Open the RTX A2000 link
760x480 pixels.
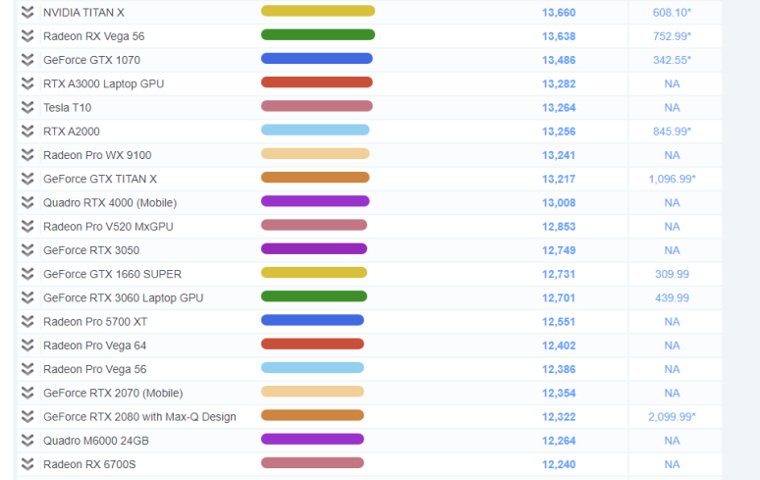pyautogui.click(x=72, y=132)
